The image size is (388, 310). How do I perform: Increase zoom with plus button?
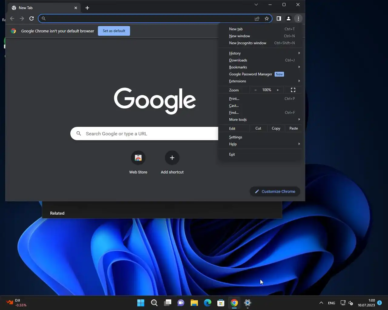278,90
